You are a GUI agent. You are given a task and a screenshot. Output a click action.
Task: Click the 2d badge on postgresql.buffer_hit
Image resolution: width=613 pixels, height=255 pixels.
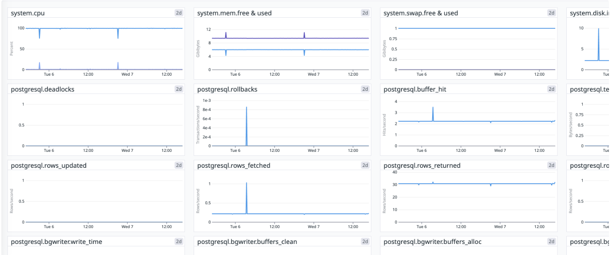[x=551, y=89]
